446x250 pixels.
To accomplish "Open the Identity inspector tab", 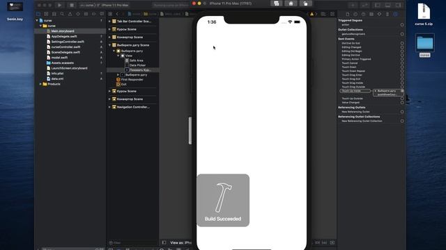I will 371,14.
